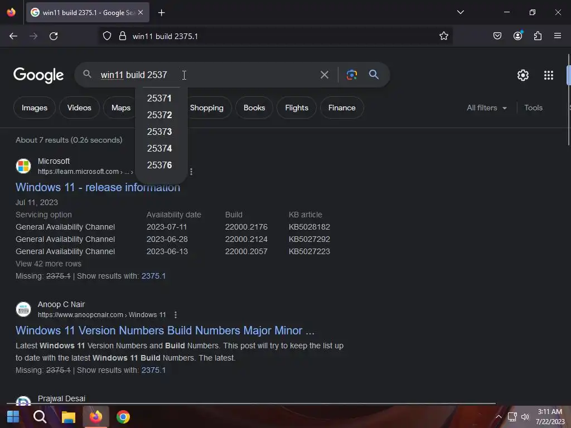The image size is (571, 428).
Task: Click build 22000.2176 table cell
Action: click(x=246, y=227)
